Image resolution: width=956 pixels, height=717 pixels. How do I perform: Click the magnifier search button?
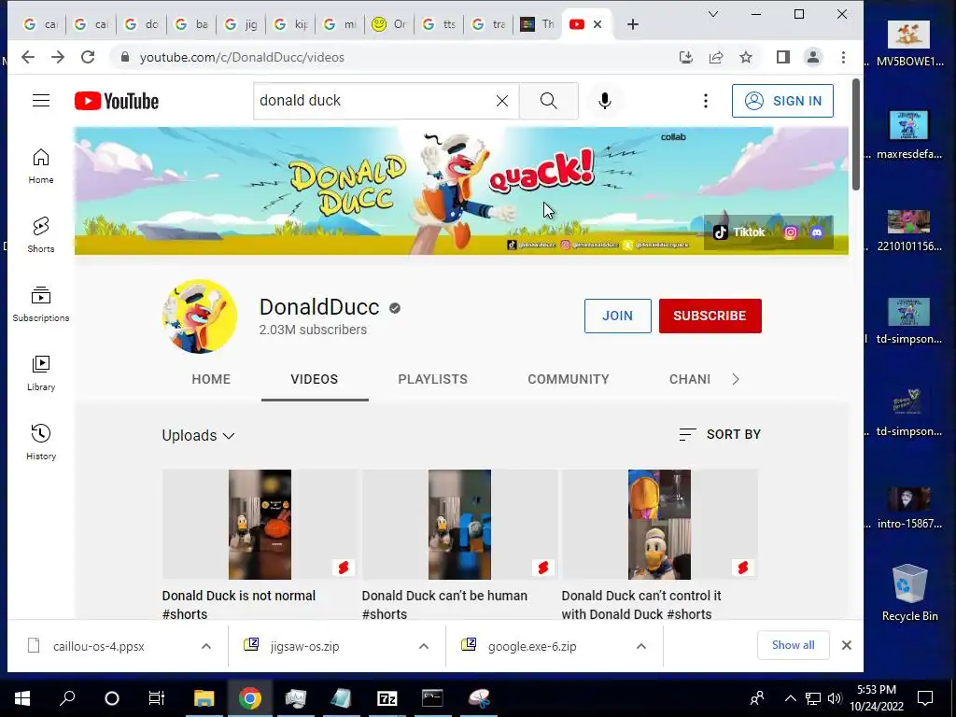[x=549, y=101]
